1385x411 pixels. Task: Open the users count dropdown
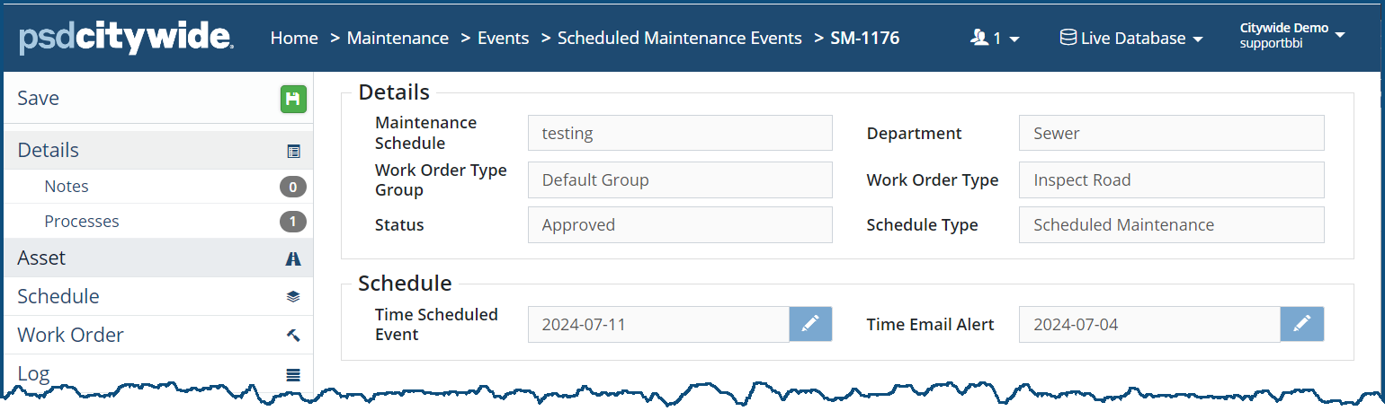pyautogui.click(x=994, y=38)
